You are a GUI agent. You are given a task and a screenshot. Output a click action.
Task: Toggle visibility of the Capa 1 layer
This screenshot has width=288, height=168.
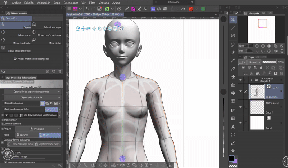coord(241,107)
